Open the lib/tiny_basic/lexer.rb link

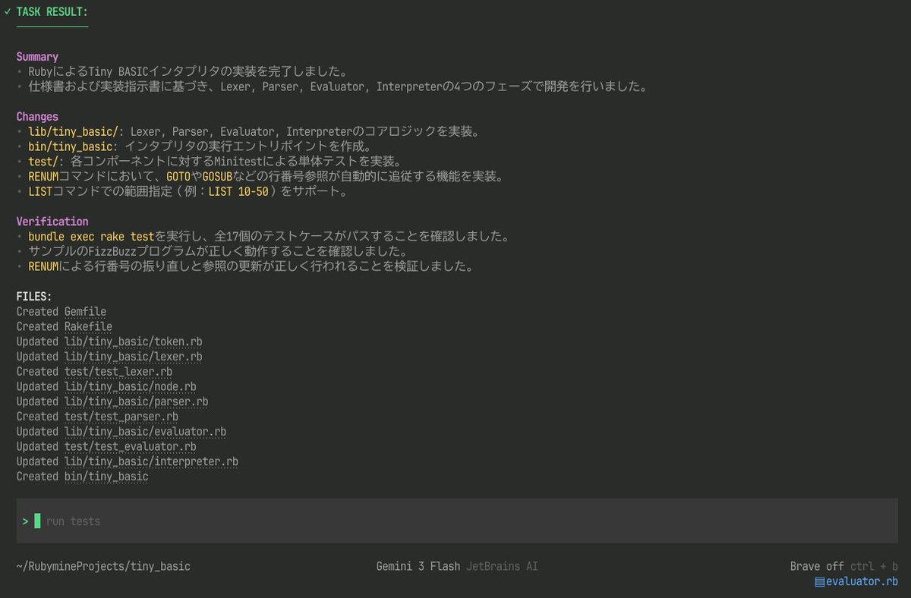(x=133, y=357)
